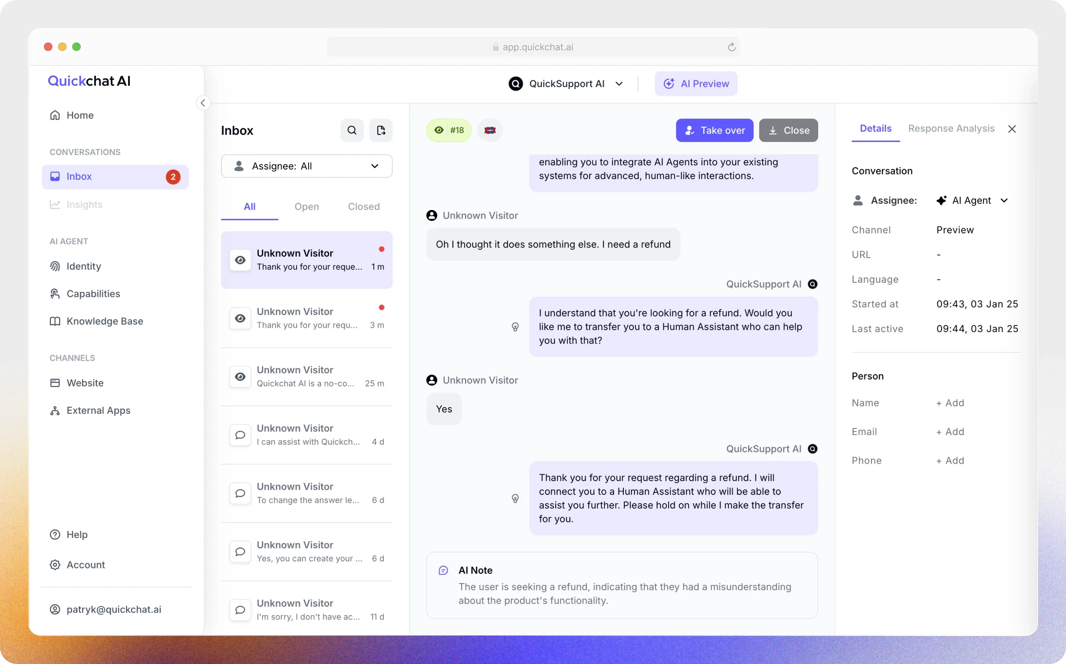Open the patryk@quickchat.ai profile entry
Image resolution: width=1066 pixels, height=664 pixels.
click(105, 609)
